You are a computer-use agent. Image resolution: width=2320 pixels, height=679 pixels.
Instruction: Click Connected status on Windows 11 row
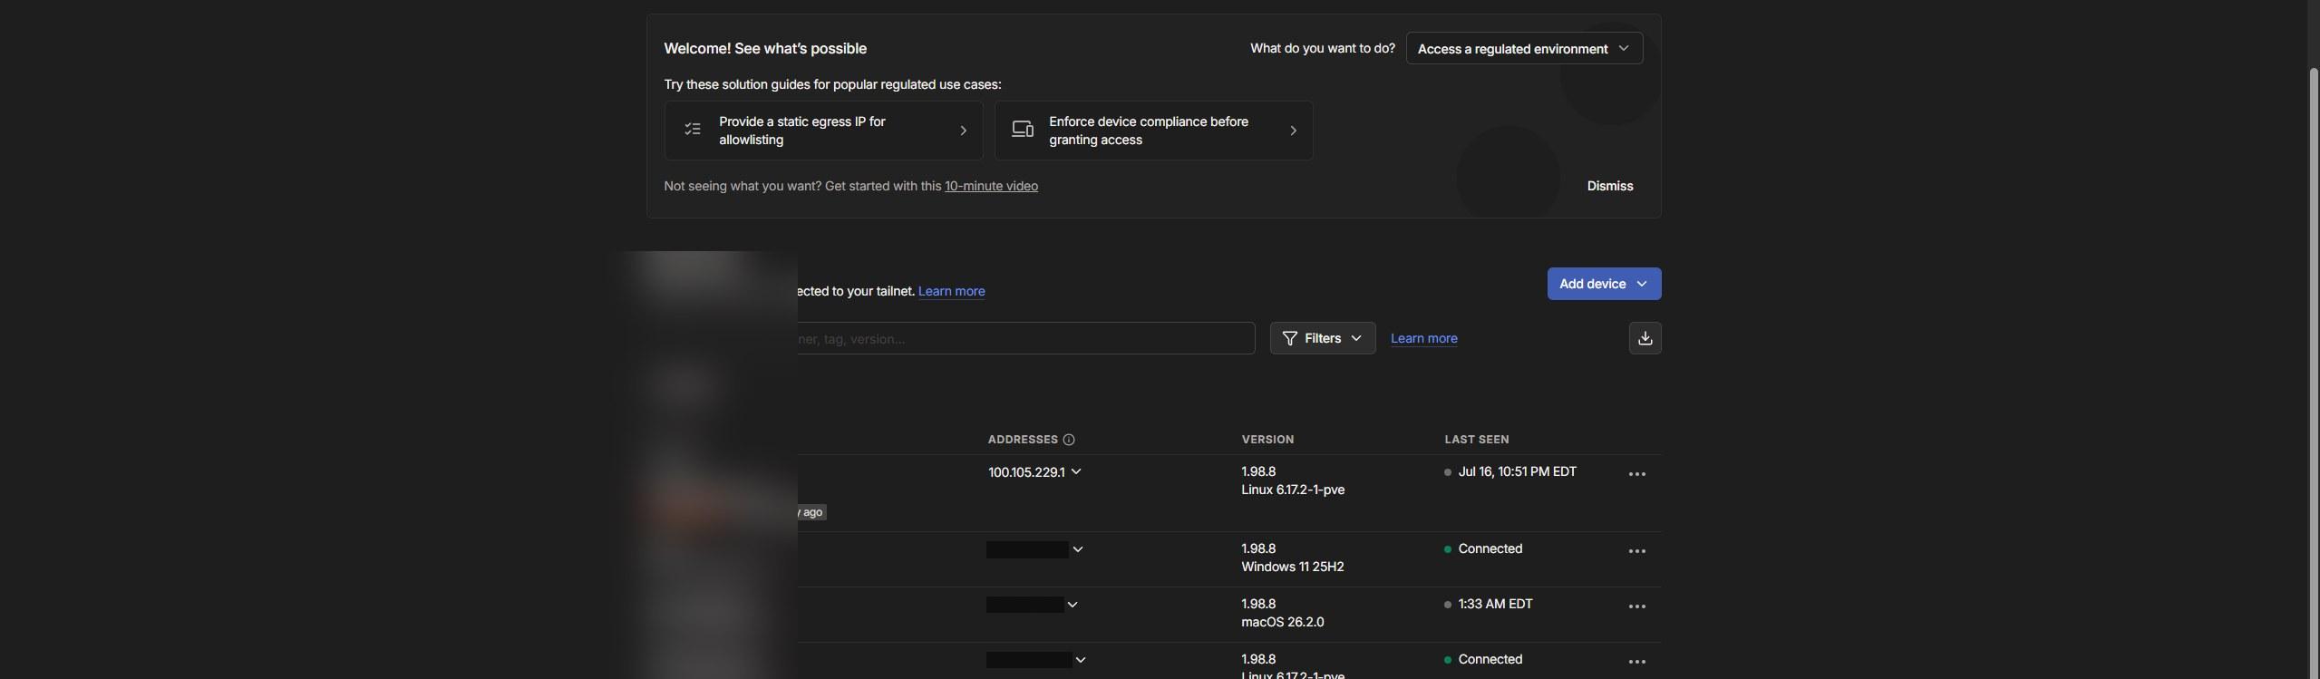(1490, 548)
